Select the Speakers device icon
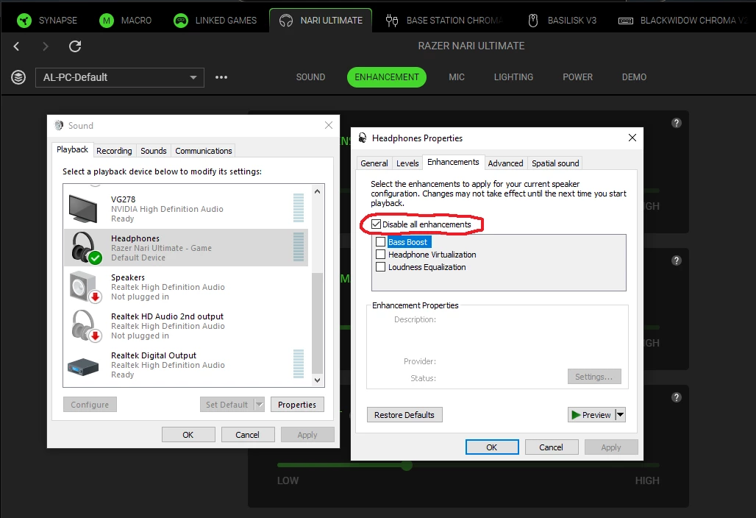 point(85,286)
